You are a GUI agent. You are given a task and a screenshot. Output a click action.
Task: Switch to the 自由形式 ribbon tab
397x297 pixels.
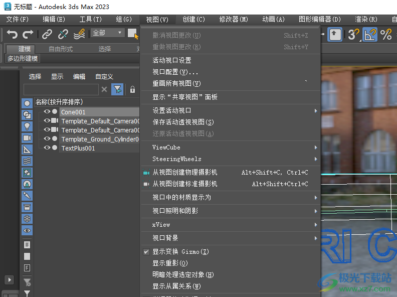[x=61, y=49]
